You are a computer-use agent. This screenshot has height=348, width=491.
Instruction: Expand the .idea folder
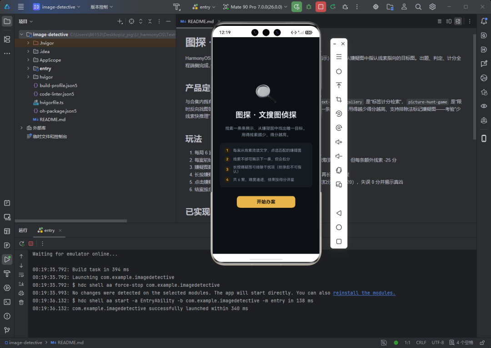pos(28,51)
